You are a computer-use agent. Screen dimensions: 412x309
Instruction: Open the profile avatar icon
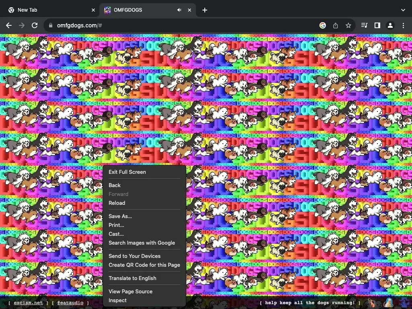pyautogui.click(x=390, y=25)
